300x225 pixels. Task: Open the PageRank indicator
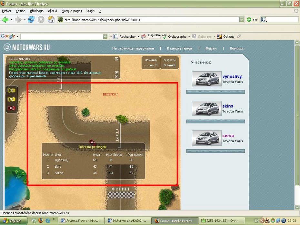tap(155, 36)
